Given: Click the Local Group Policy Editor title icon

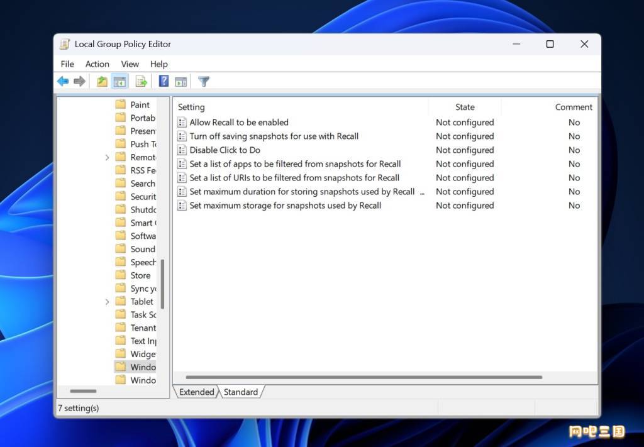Looking at the screenshot, I should 65,45.
